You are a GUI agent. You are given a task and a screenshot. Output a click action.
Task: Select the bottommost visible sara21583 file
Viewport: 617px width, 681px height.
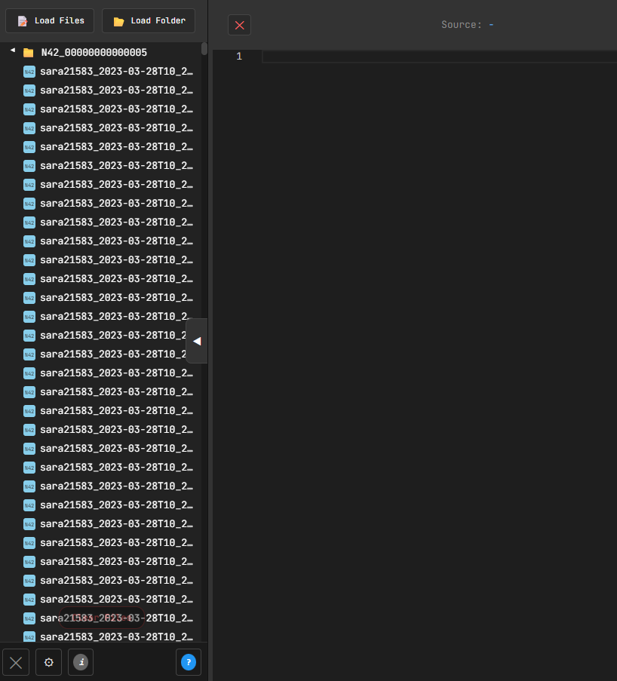(x=116, y=637)
